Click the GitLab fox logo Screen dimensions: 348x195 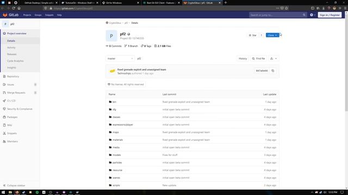coord(5,15)
